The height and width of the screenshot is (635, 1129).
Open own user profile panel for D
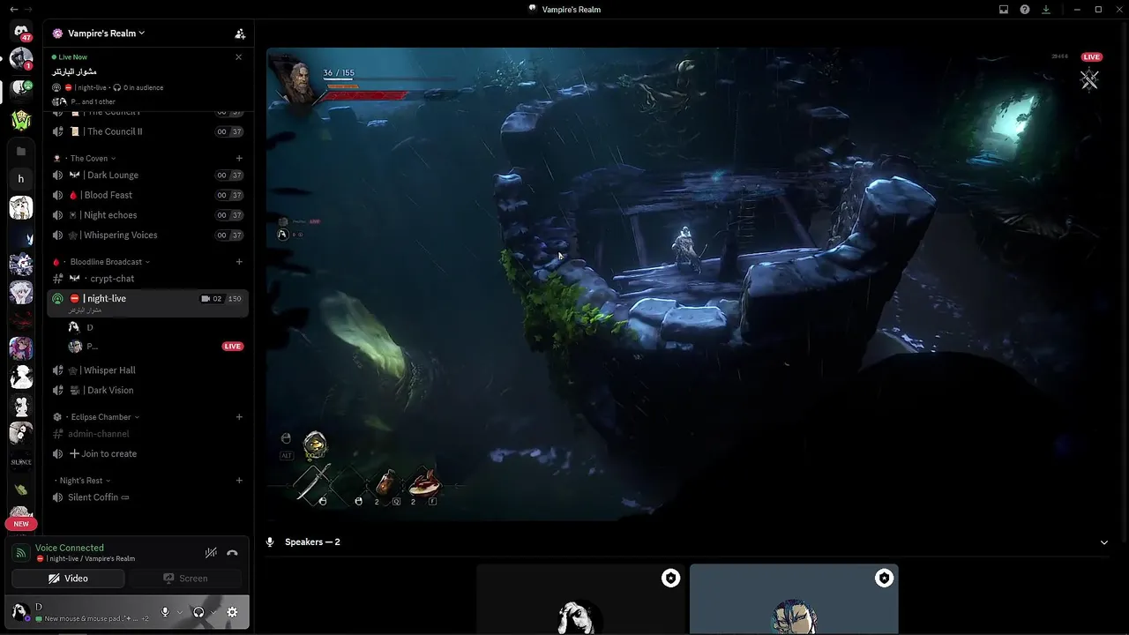tap(79, 612)
